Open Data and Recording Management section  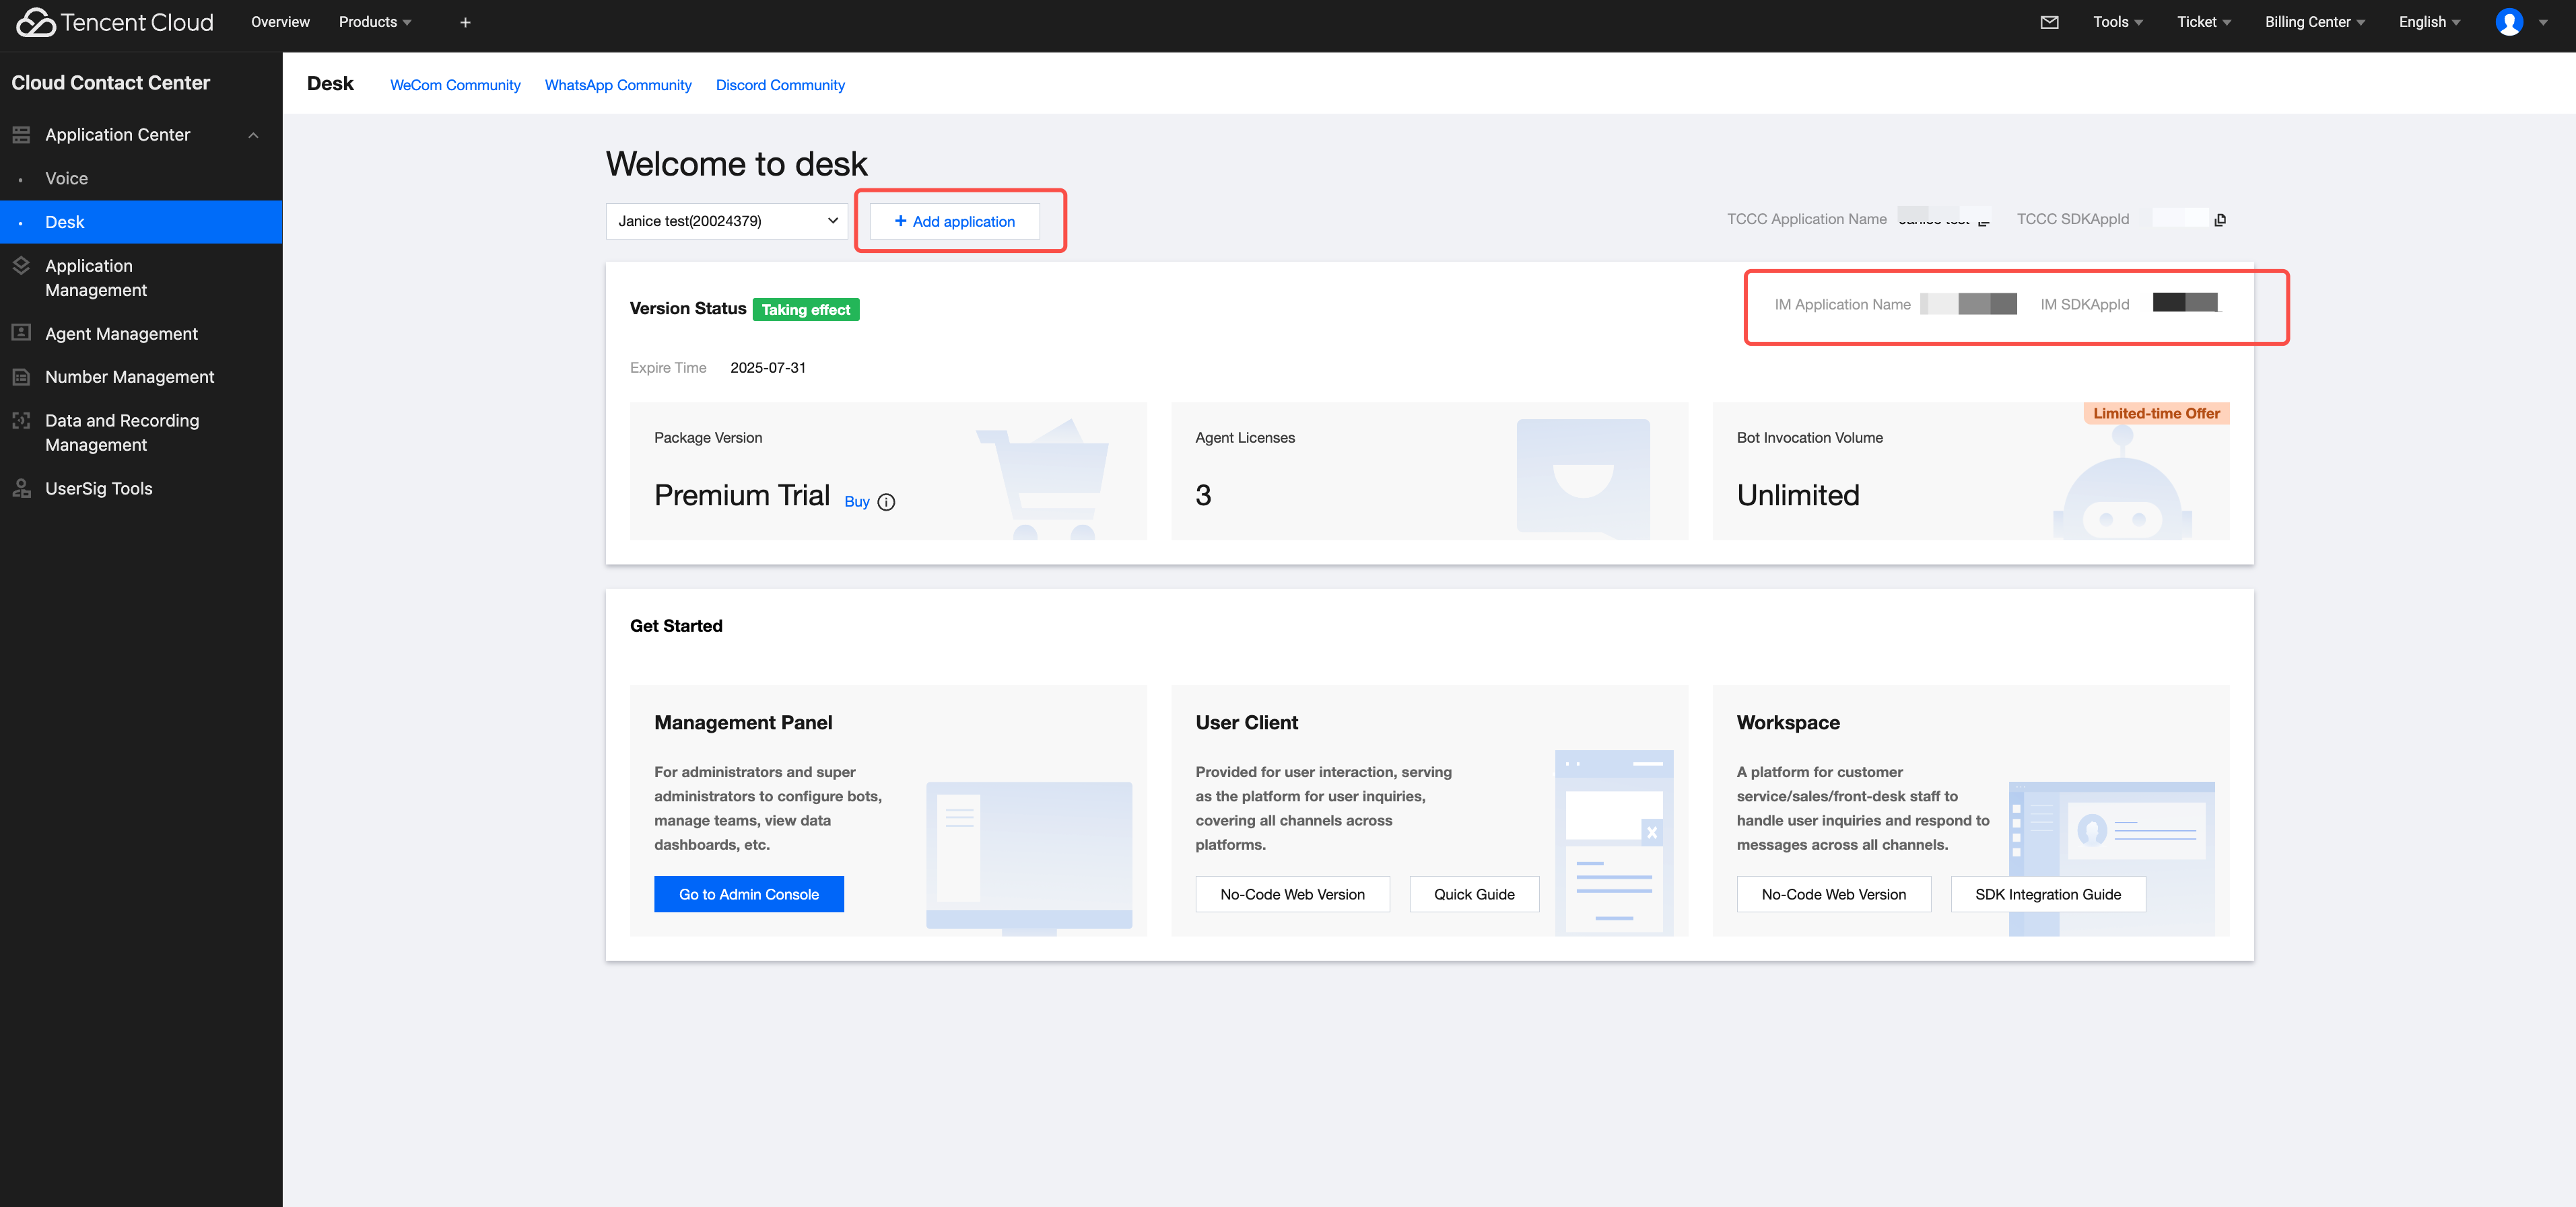point(121,433)
